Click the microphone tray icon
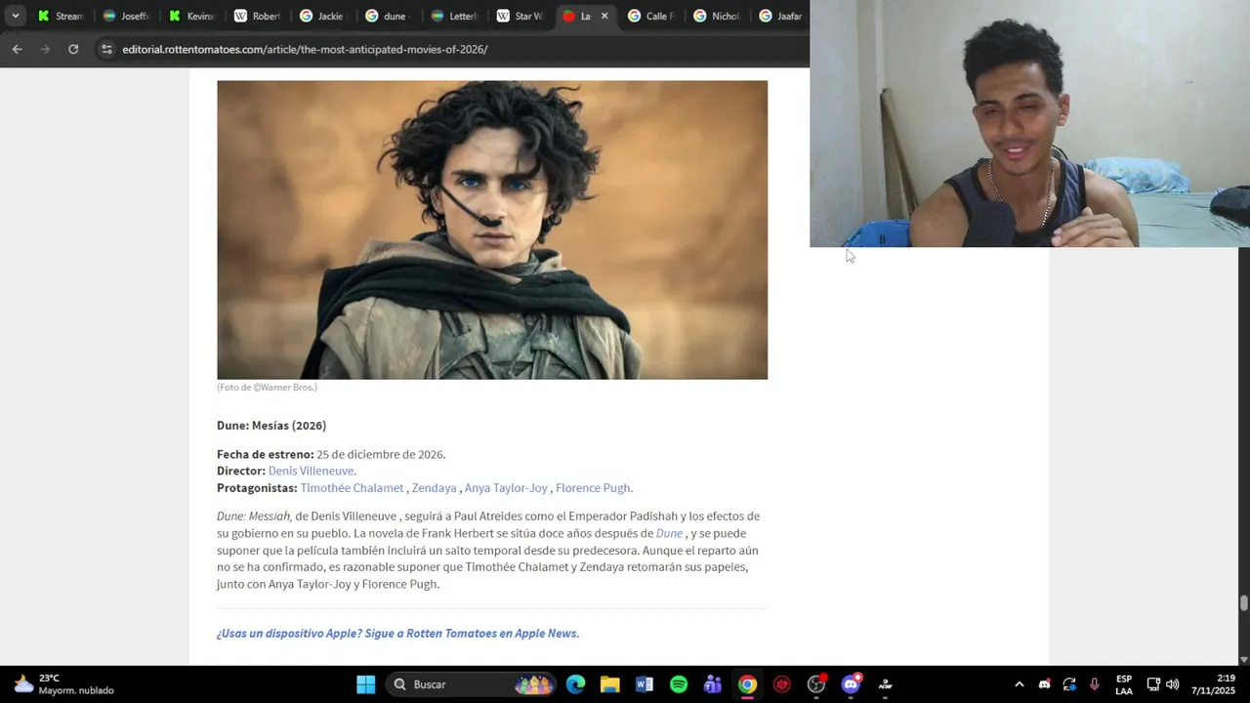 [1094, 684]
